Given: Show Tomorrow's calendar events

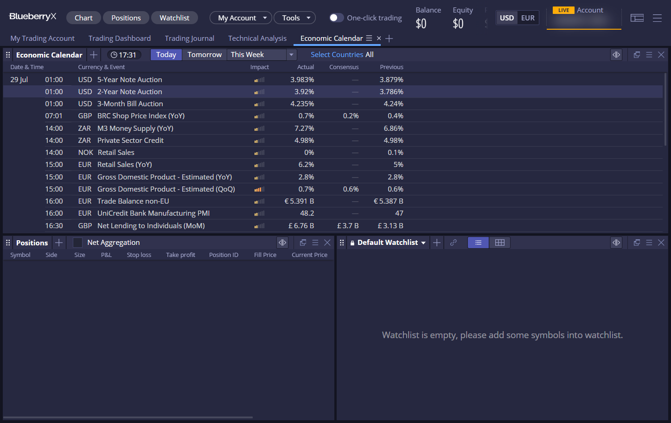Looking at the screenshot, I should pyautogui.click(x=204, y=55).
